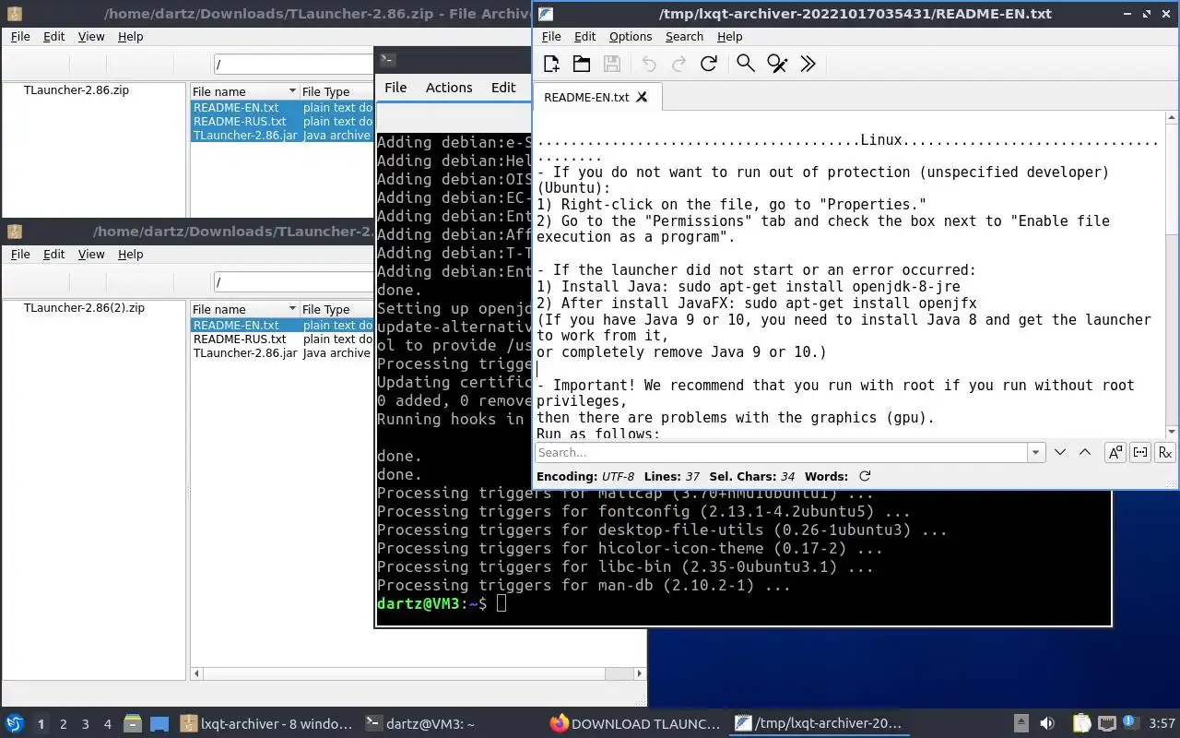1180x738 pixels.
Task: Click the Open file folder icon in the editor toolbar
Action: [x=582, y=64]
